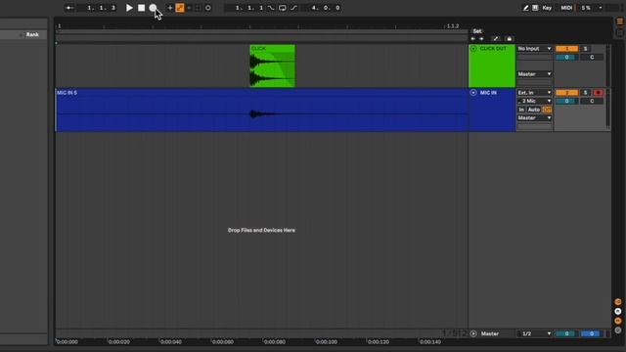Click Drop Files and Devices Here area
This screenshot has height=352, width=626.
[261, 231]
